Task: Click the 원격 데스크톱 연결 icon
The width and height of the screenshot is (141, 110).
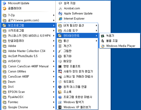Action: [60, 87]
